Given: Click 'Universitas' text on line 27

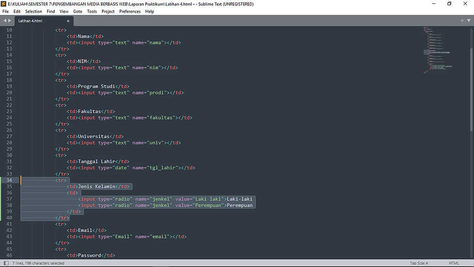Looking at the screenshot, I should click(x=94, y=137).
